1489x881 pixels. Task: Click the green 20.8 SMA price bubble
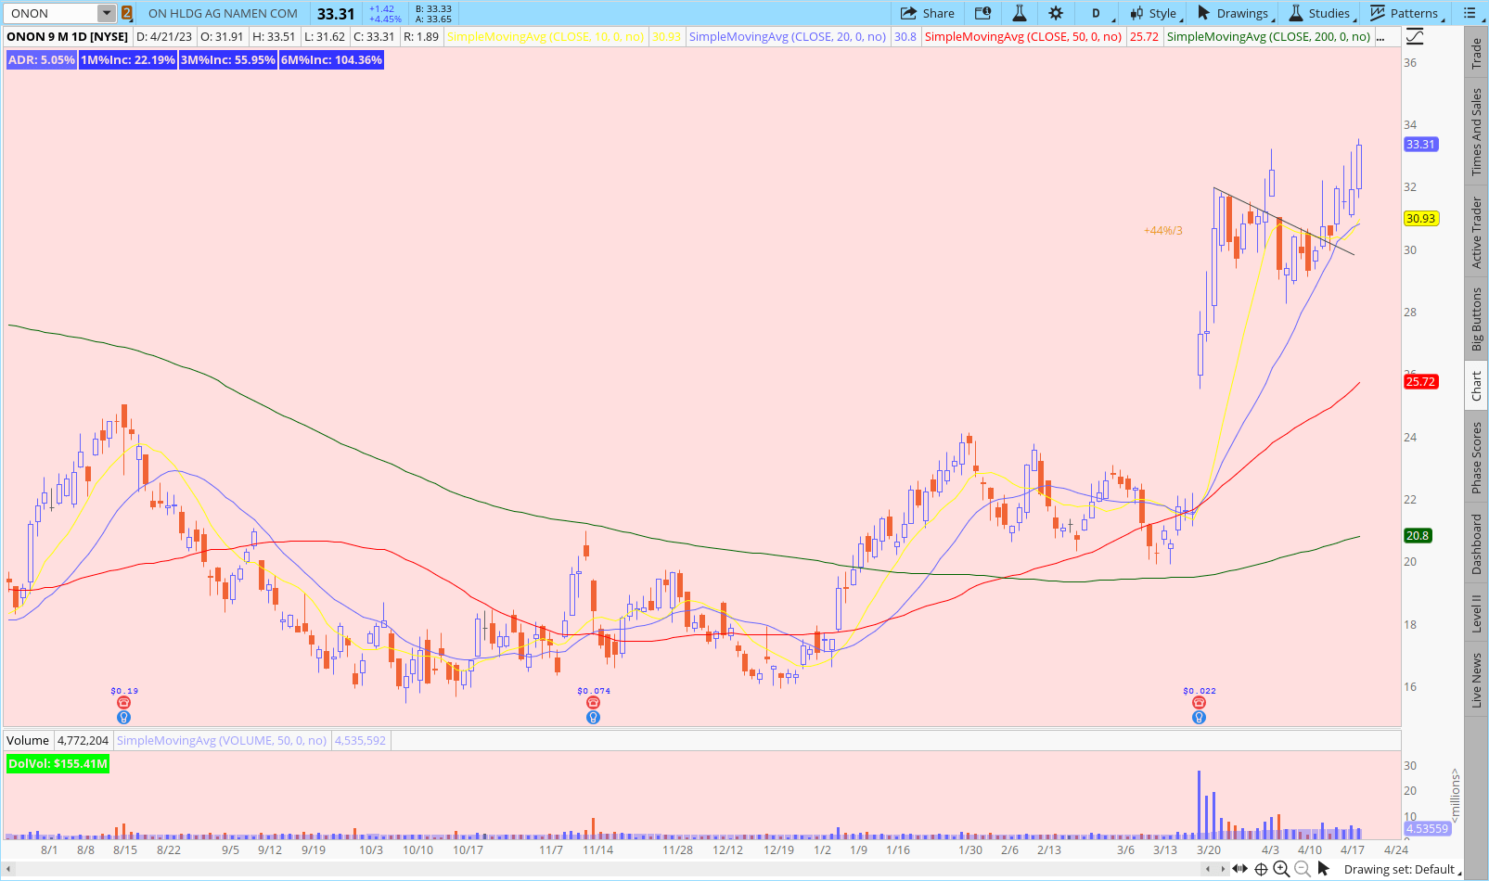1418,535
